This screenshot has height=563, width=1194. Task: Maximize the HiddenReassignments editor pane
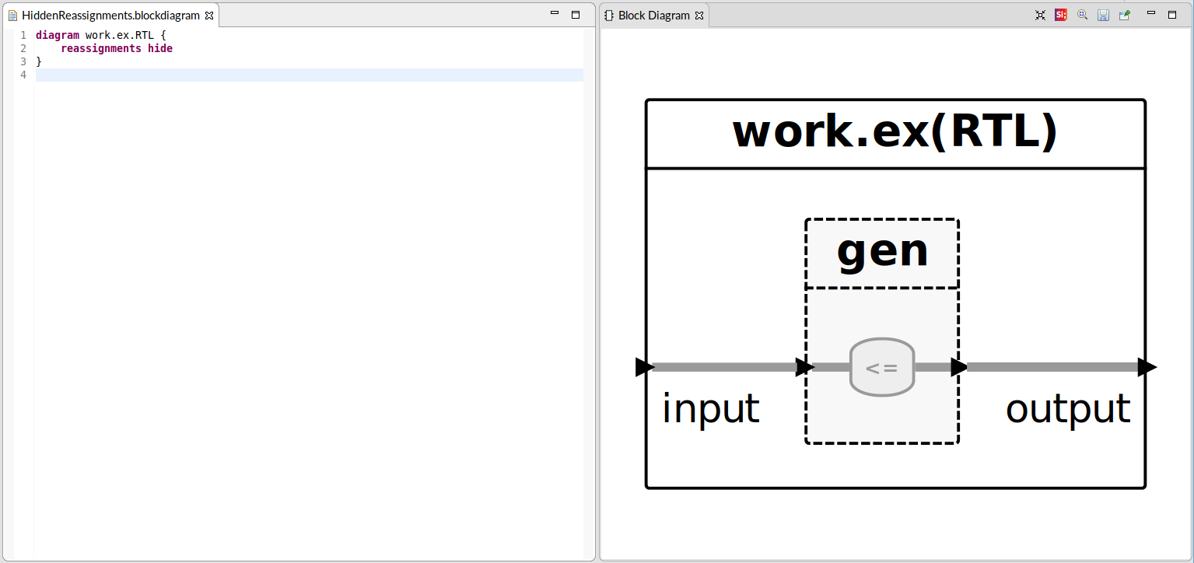[576, 15]
